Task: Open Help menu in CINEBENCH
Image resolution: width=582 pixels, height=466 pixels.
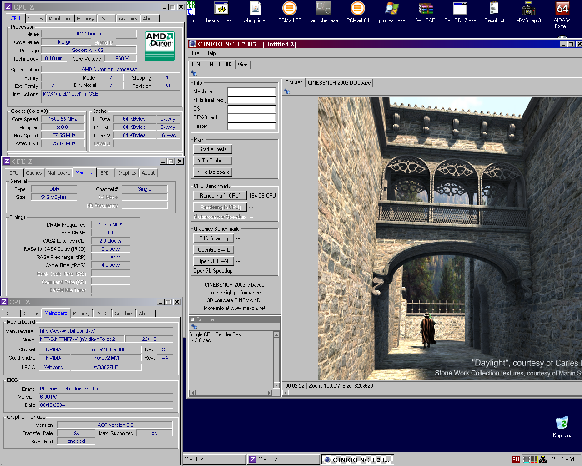Action: tap(211, 53)
